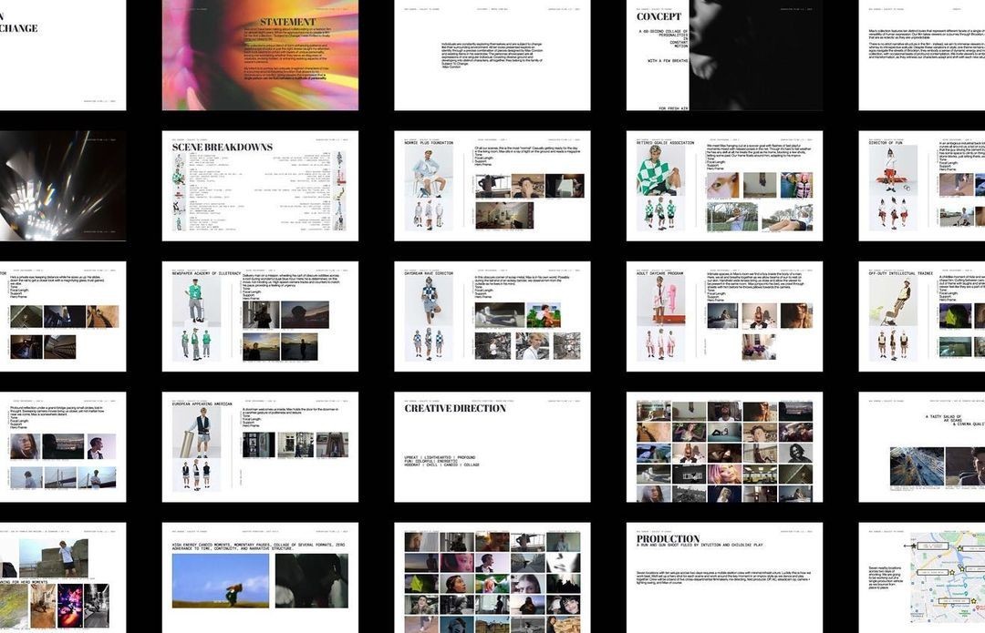Open the photo-grid slide beside CREATIVE DIRECTION
Viewport: 985px width, 633px height.
724,446
